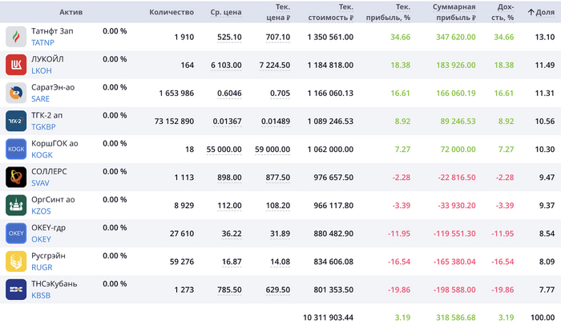This screenshot has width=561, height=328.
Task: Click the Ср. цена column header
Action: [x=226, y=12]
